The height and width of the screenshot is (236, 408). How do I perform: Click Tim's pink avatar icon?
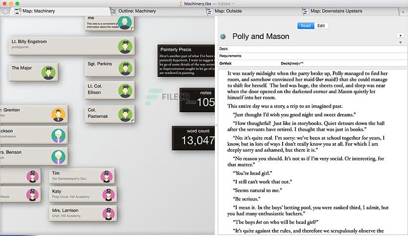pyautogui.click(x=107, y=177)
